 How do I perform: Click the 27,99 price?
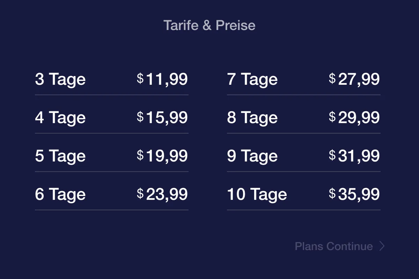tap(359, 79)
